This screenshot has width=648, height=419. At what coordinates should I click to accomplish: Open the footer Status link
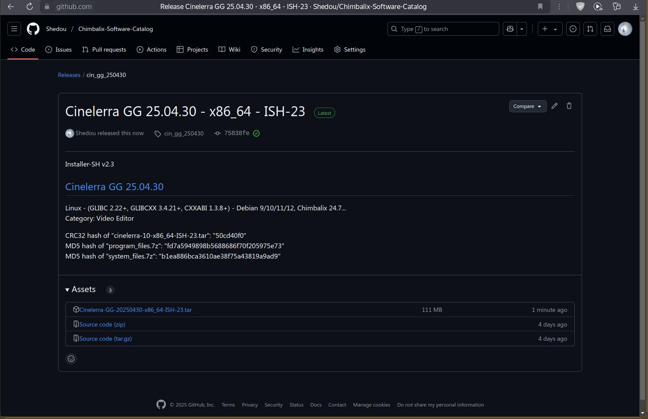click(296, 405)
